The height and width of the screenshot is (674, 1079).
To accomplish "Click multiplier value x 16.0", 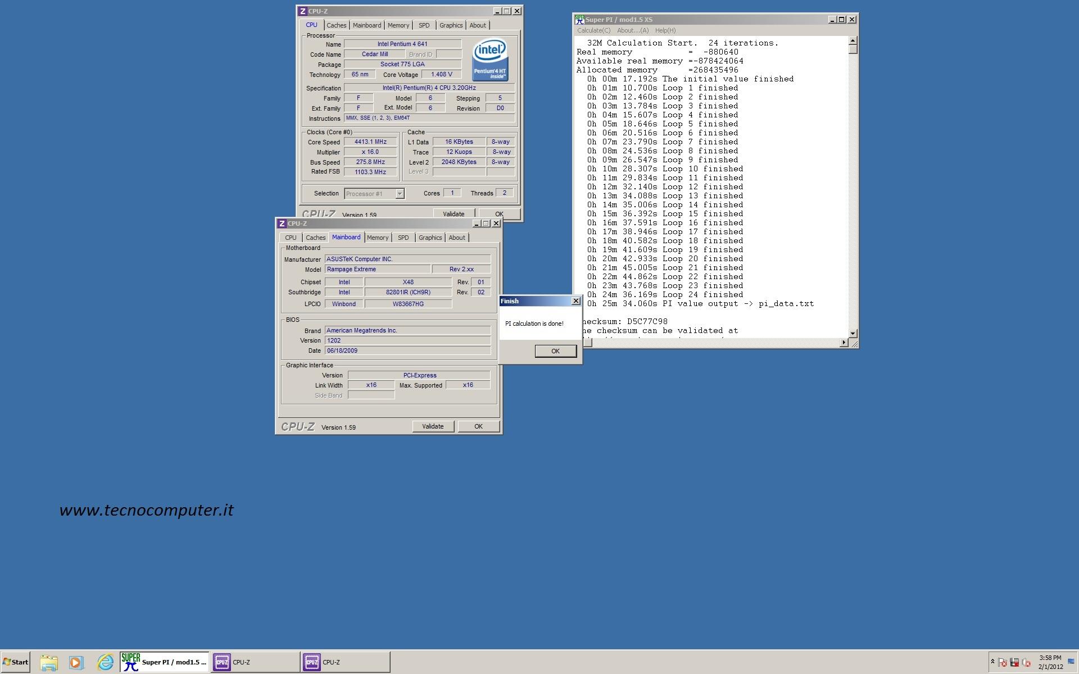I will [x=370, y=152].
